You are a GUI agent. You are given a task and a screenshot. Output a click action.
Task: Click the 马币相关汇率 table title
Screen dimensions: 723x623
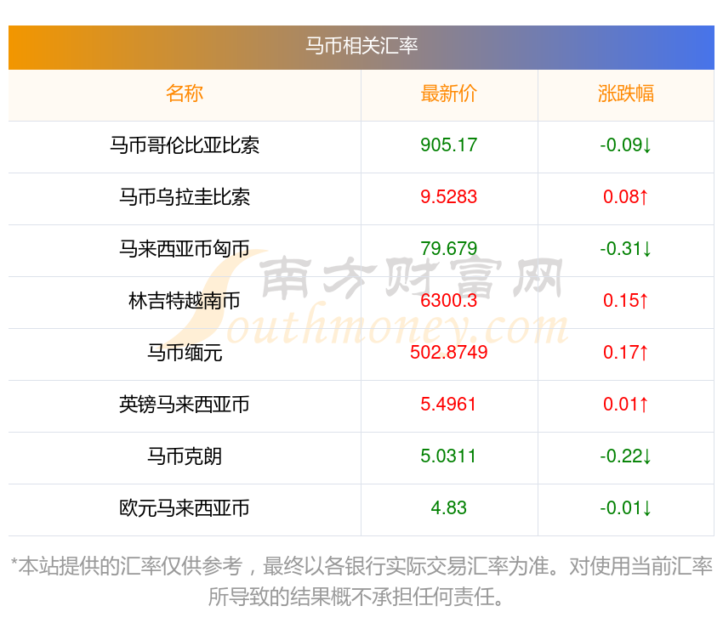[x=361, y=46]
